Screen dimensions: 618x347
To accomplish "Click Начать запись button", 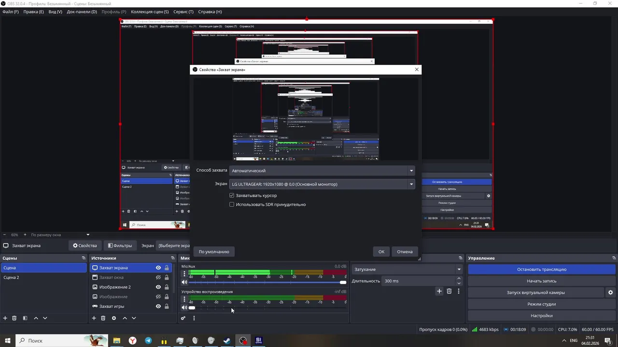I will tap(542, 281).
